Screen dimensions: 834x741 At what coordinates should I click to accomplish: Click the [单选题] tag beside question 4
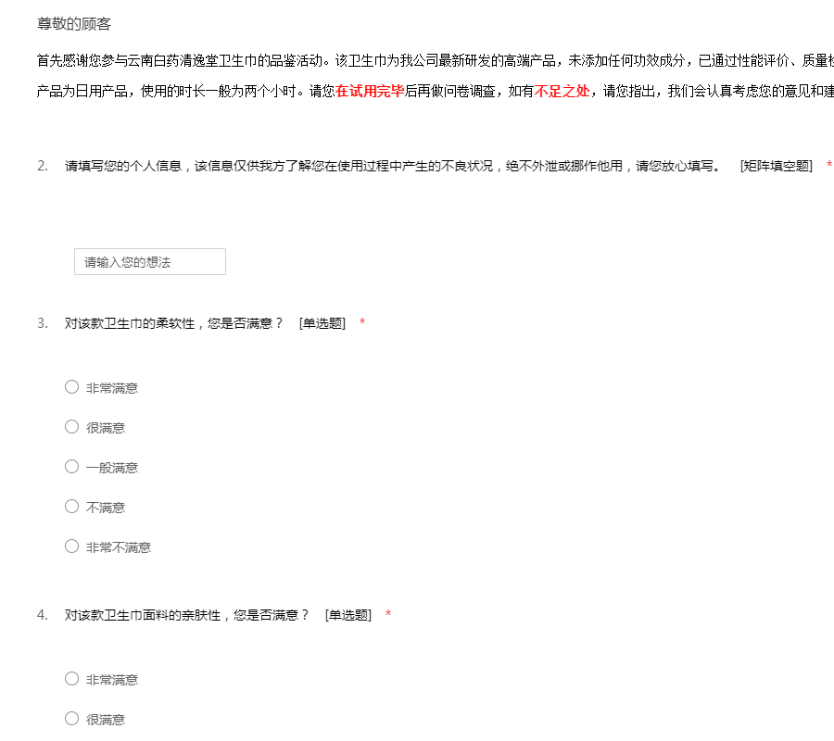click(347, 615)
